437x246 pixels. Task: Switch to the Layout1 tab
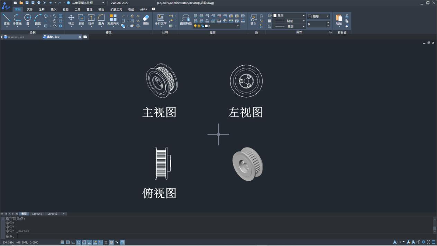[x=37, y=214]
